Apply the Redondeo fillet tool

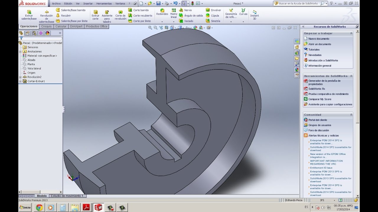click(x=162, y=12)
